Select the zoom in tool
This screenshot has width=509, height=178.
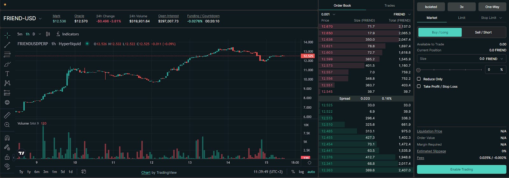tap(7, 125)
